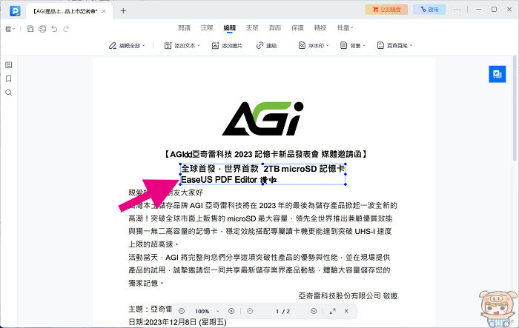519x328 pixels.
Task: Open the 批量 batch dropdown
Action: click(346, 28)
